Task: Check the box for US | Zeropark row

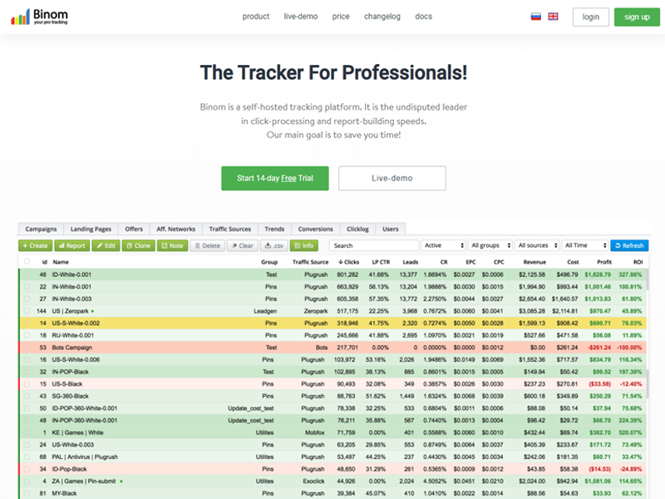Action: tap(27, 311)
